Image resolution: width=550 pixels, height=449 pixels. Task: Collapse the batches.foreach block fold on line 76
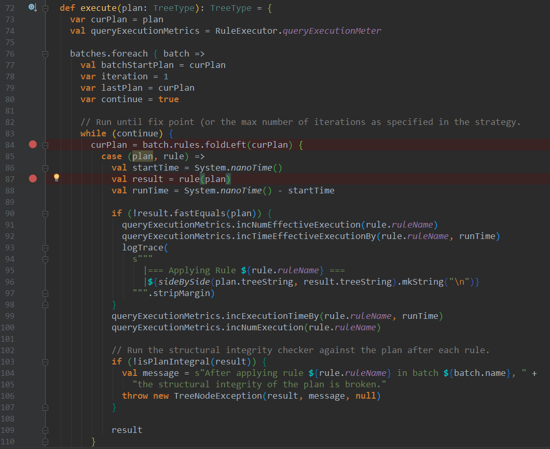click(x=46, y=54)
